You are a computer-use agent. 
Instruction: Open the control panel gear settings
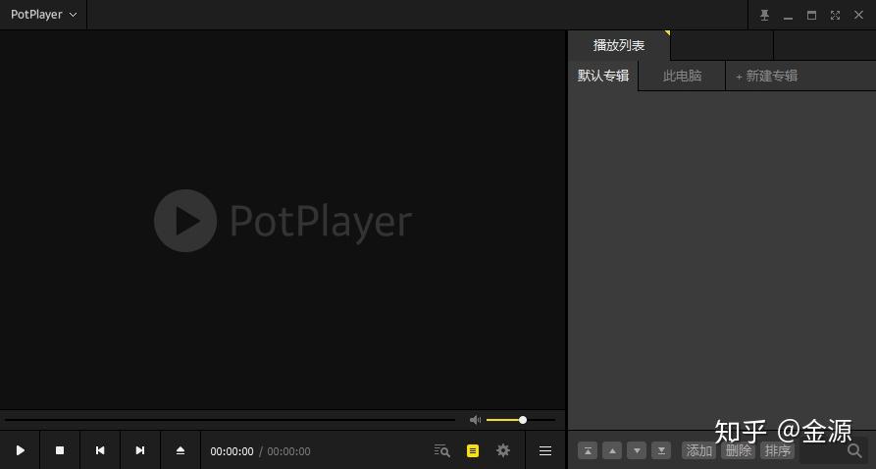[503, 450]
